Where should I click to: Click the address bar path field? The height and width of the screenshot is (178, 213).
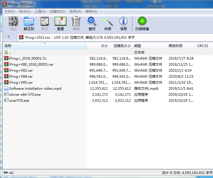click(x=116, y=37)
